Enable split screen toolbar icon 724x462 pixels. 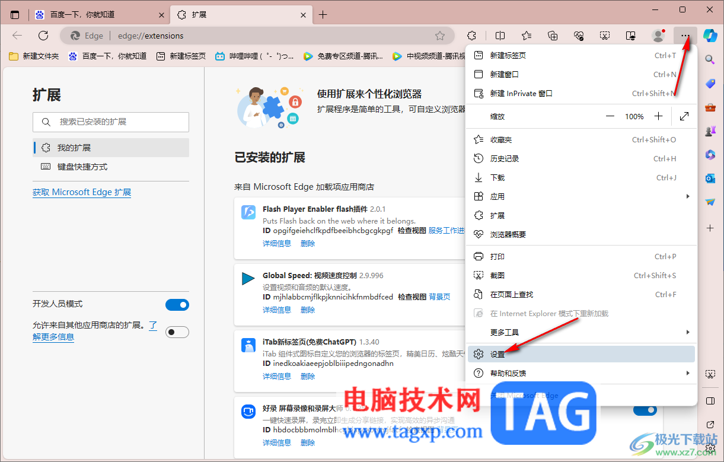click(x=500, y=36)
